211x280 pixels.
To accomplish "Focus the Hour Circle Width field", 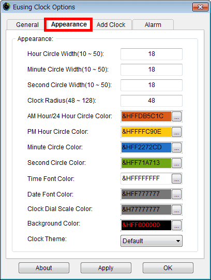I will click(x=152, y=54).
